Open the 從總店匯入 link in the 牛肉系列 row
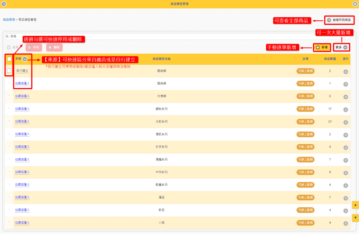Image resolution: width=359 pixels, height=234 pixels. pos(22,172)
